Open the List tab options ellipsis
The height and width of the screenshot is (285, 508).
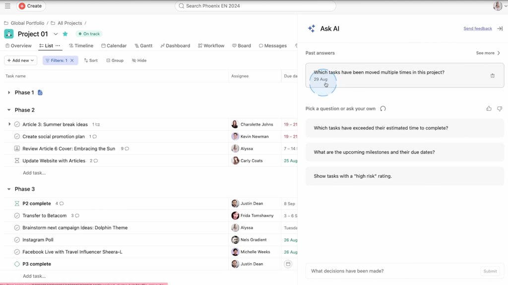coord(58,46)
